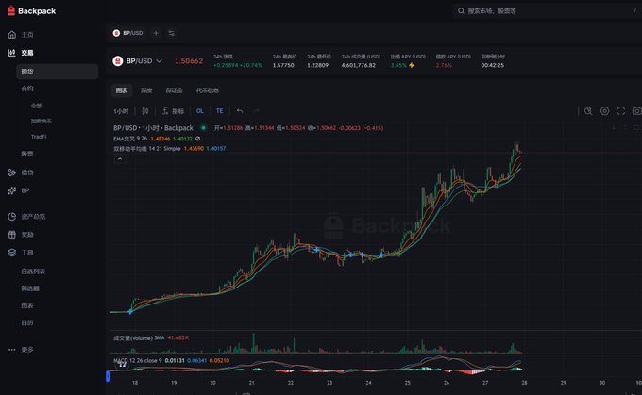Screen dimensions: 642x395
Task: Open the 奖励 gift icon
Action: point(12,235)
